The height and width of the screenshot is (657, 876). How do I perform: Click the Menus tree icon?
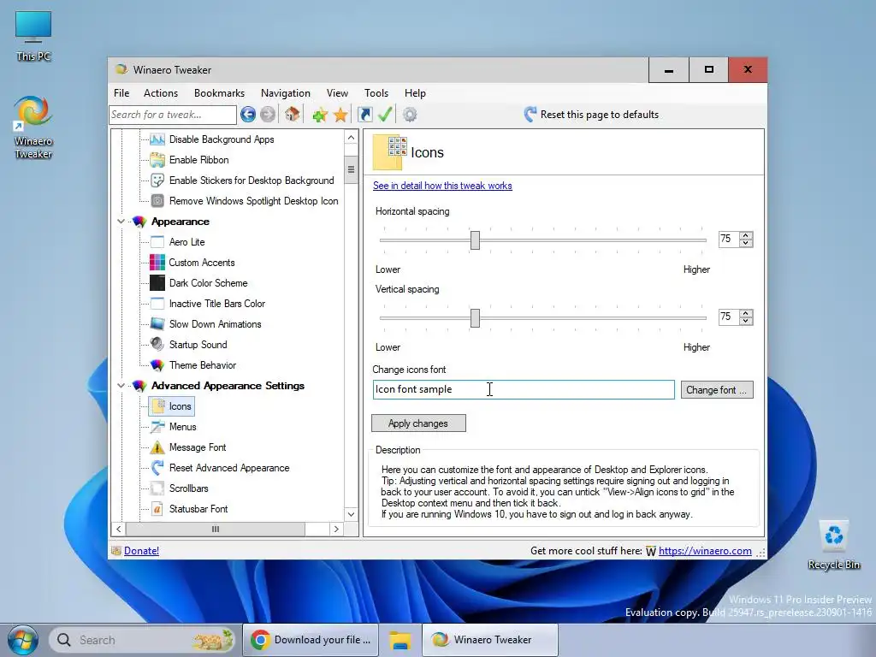pyautogui.click(x=157, y=427)
